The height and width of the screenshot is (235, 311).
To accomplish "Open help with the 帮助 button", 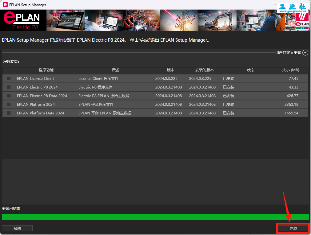I will 17,229.
